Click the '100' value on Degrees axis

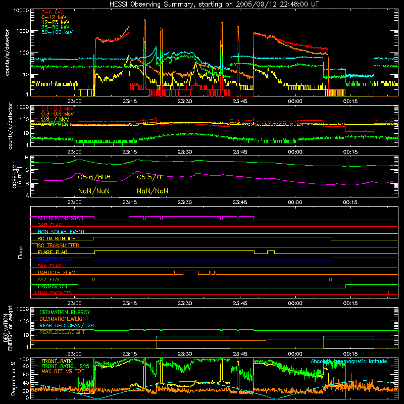pos(24,360)
